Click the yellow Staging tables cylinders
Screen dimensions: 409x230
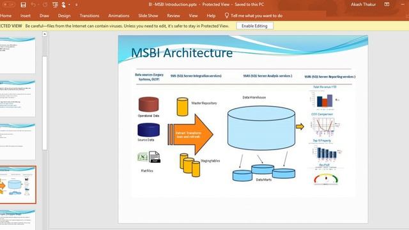tap(190, 165)
